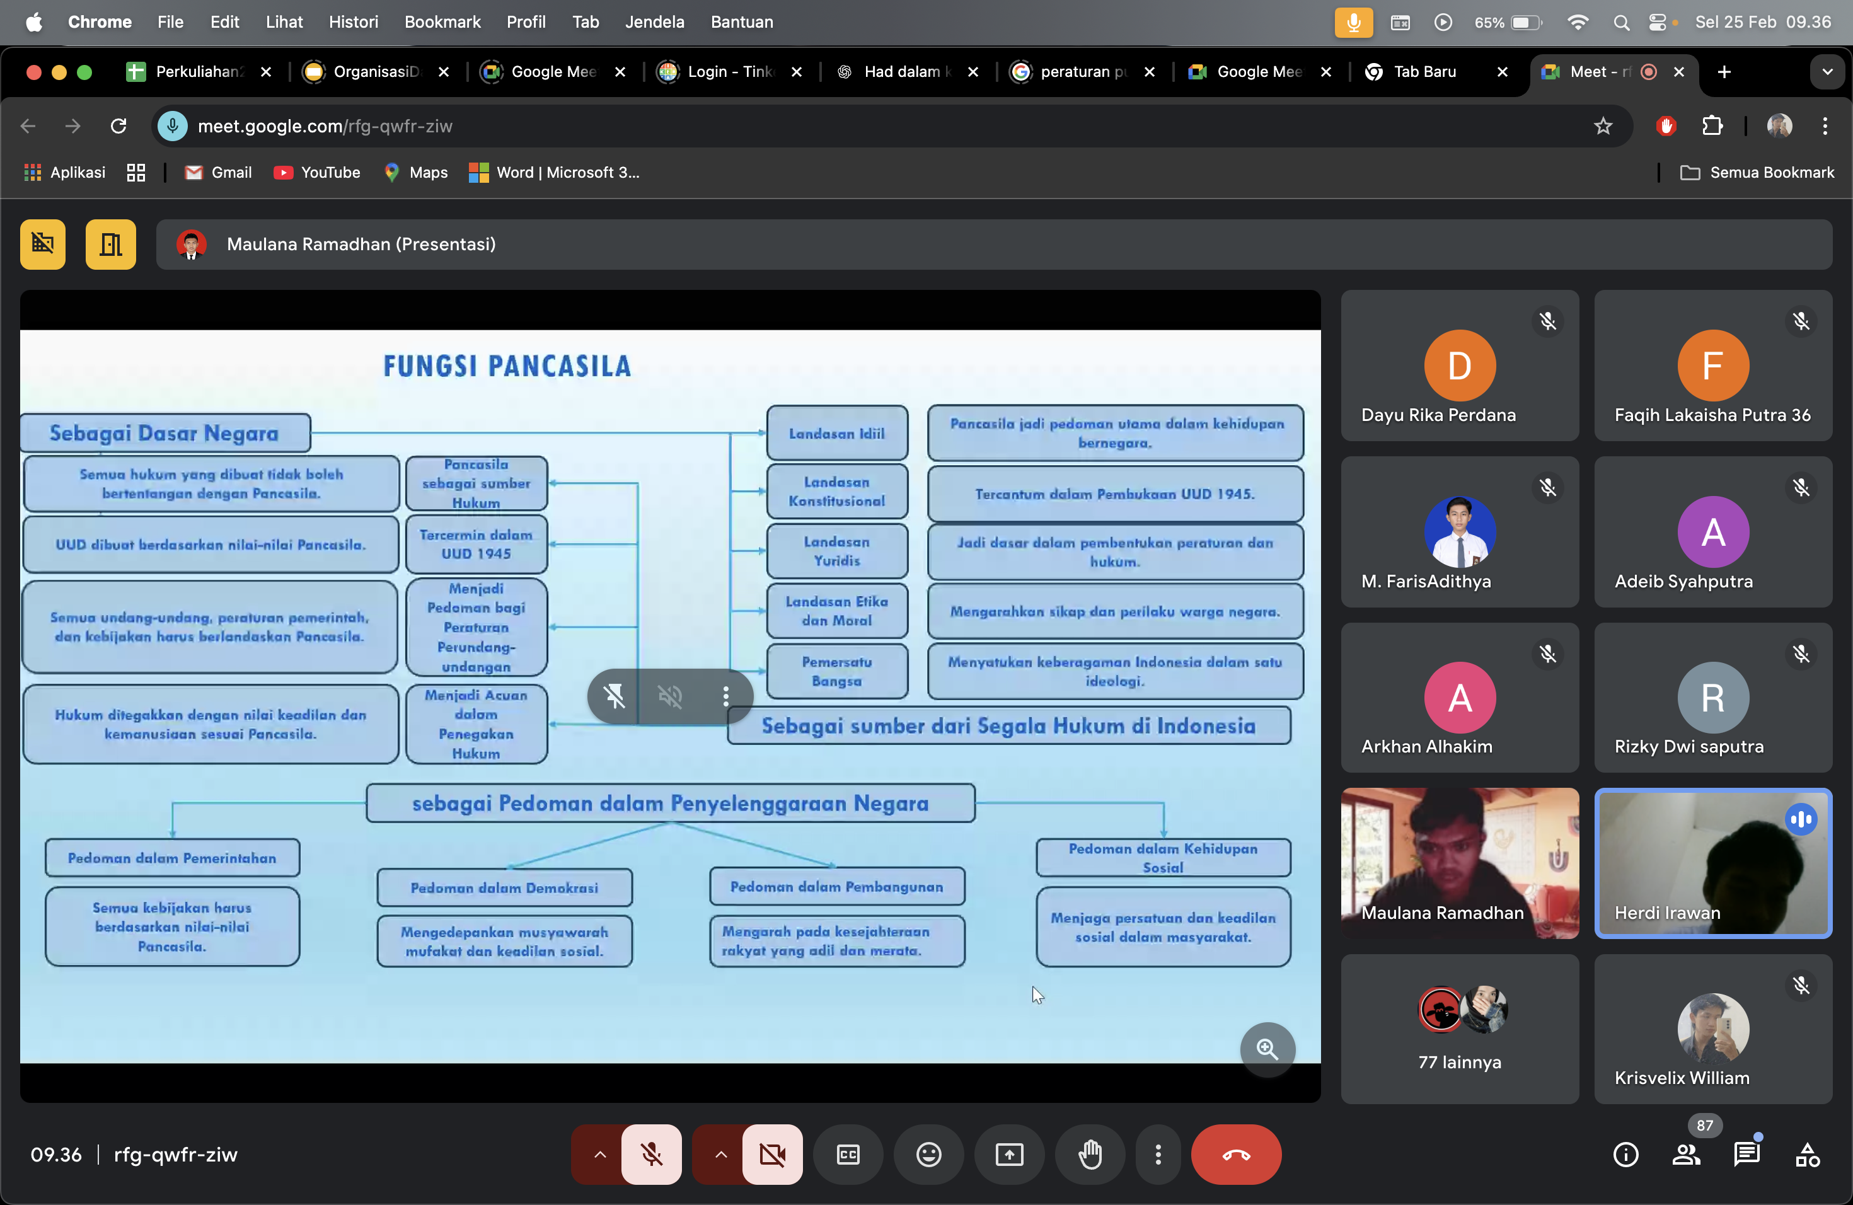Click the 77 lainnya participants tile
This screenshot has width=1853, height=1205.
[1459, 1029]
